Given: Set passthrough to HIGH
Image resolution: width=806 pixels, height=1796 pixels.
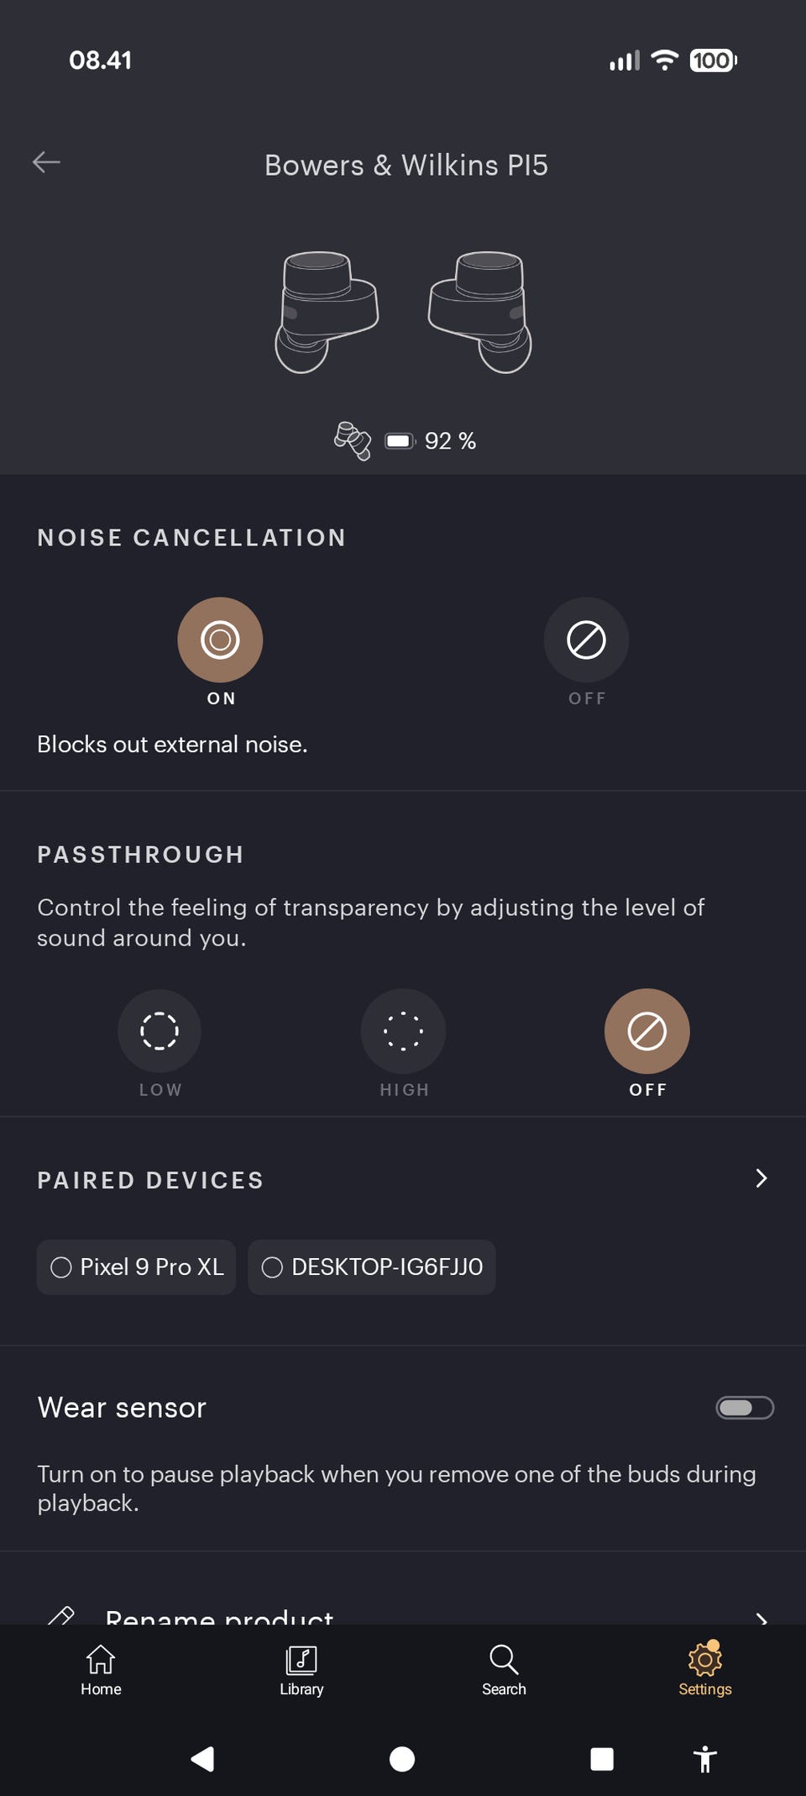Looking at the screenshot, I should 403,1031.
